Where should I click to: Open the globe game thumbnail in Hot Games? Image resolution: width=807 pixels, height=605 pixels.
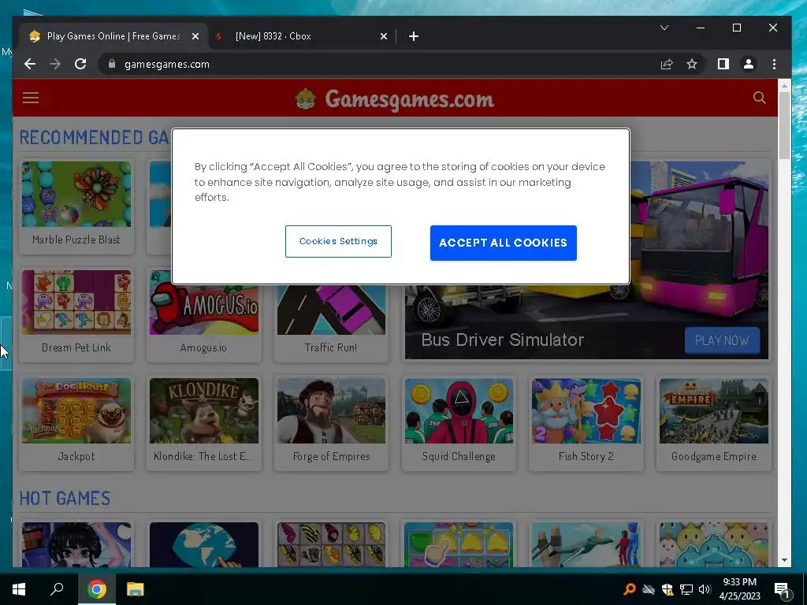pos(204,545)
